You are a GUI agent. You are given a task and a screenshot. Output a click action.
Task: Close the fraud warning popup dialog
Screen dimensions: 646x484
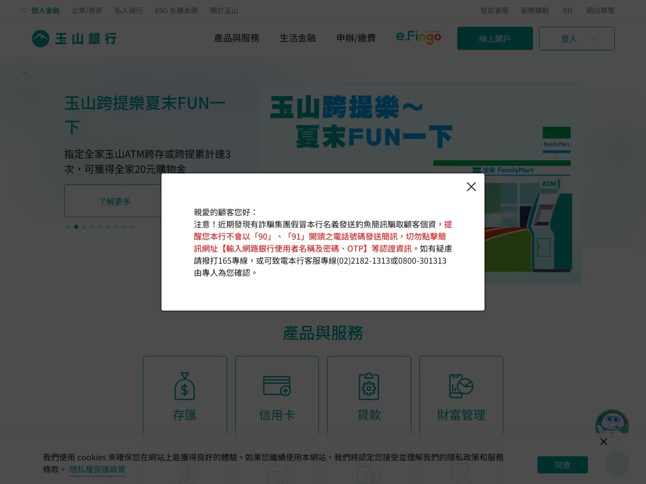coord(471,187)
